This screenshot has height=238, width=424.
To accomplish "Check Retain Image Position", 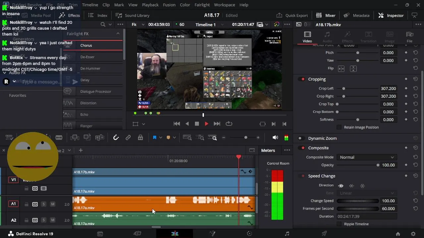I will point(339,127).
